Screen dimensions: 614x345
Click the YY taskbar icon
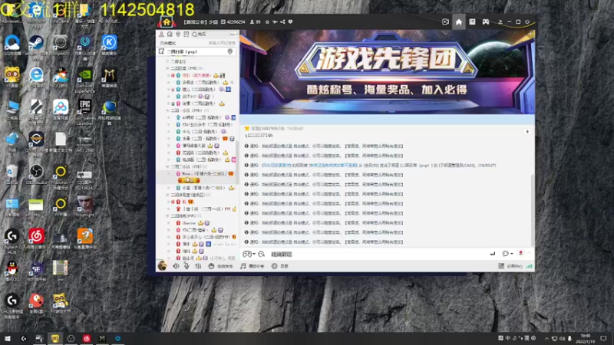[54, 338]
